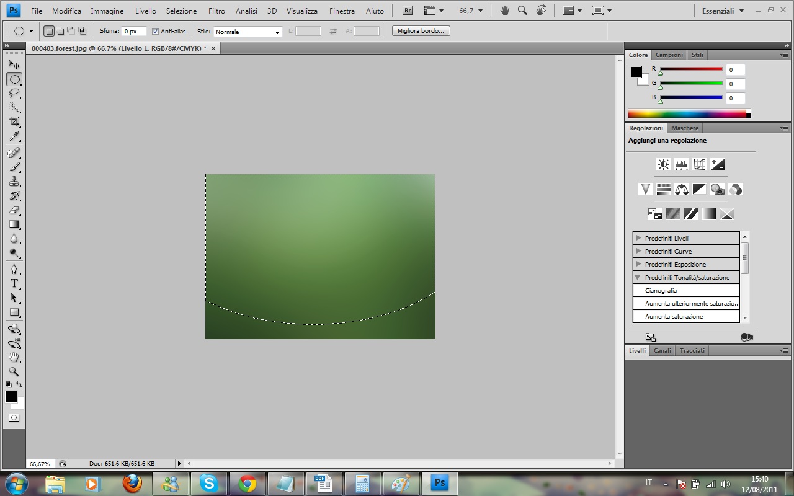The image size is (794, 496).
Task: Select the Crop tool
Action: point(15,122)
